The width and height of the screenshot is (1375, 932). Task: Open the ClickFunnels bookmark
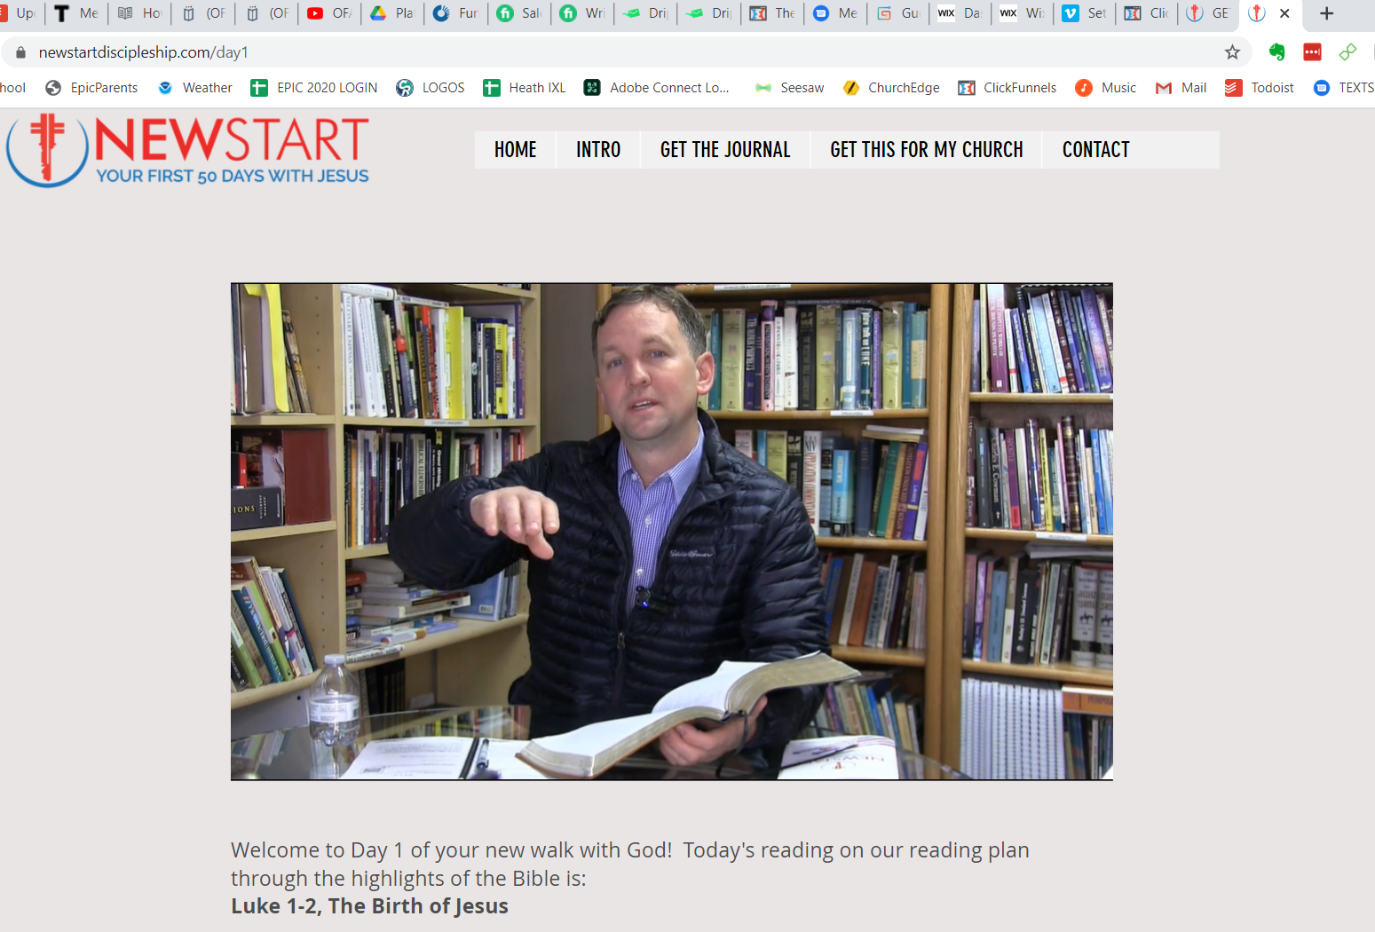[1008, 87]
